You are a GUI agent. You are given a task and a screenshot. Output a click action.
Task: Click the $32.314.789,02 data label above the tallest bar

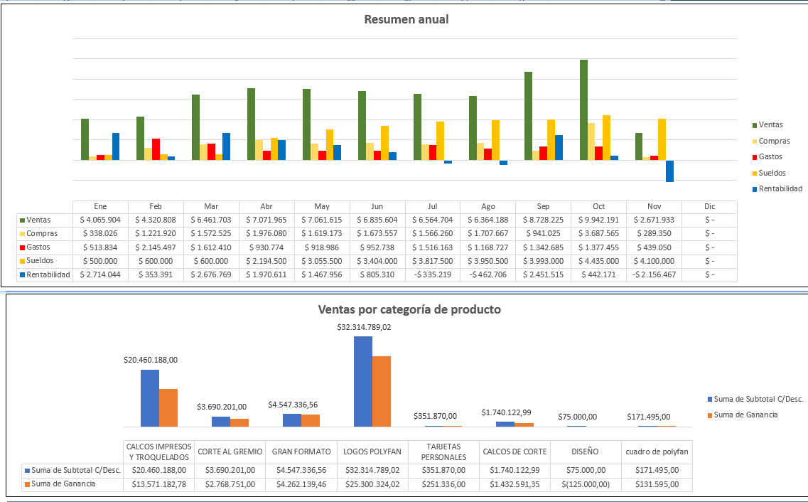(x=364, y=327)
